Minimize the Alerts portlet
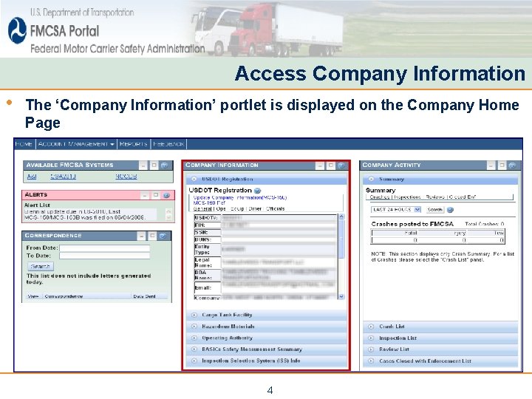 coord(145,195)
